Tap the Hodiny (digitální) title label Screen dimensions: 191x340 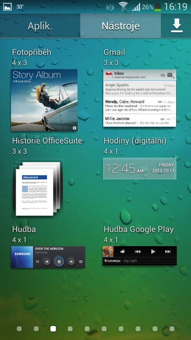tap(135, 141)
